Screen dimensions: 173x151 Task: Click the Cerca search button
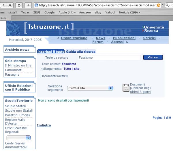coord(153,57)
